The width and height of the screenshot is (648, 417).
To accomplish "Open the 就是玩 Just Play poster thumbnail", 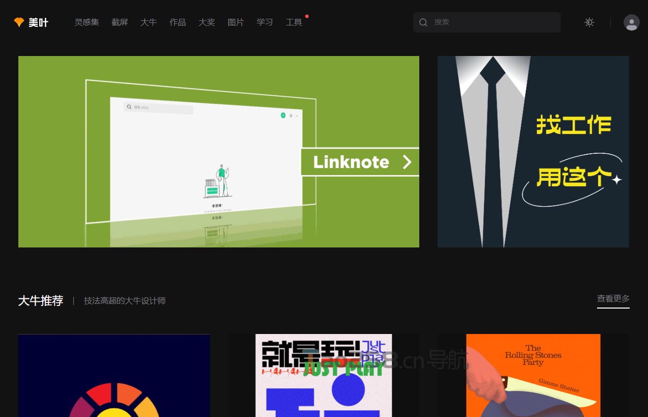I will [323, 375].
